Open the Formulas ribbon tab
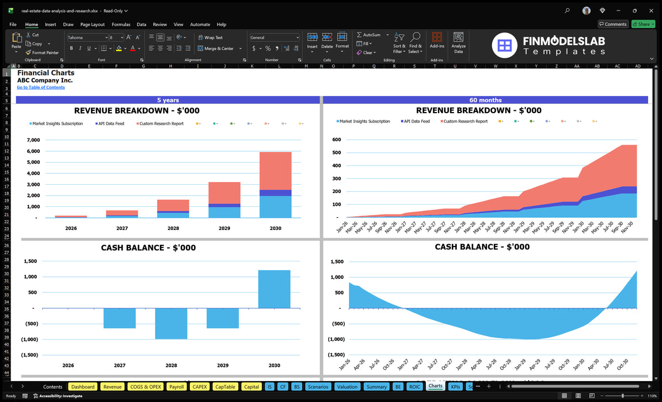The width and height of the screenshot is (662, 402). pyautogui.click(x=121, y=24)
